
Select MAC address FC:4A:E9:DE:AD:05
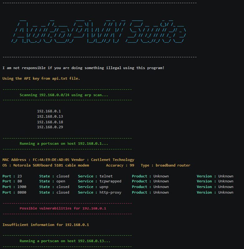tap(51, 160)
